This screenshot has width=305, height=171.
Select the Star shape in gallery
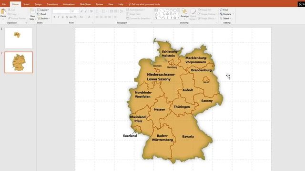point(175,18)
